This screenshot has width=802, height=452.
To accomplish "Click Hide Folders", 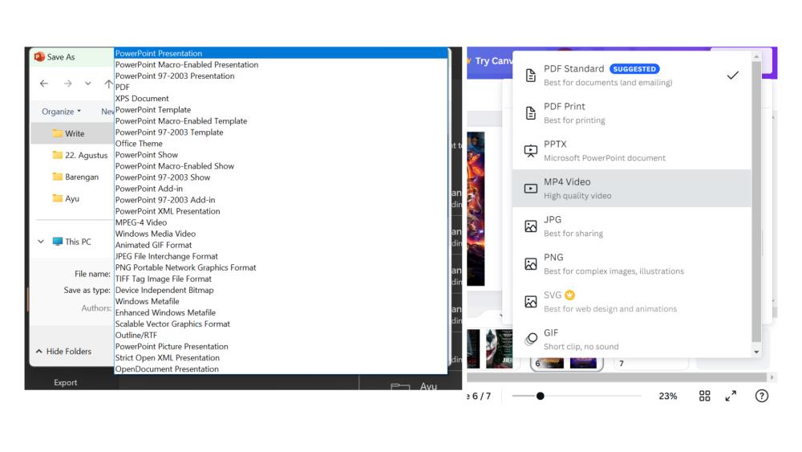I will 64,351.
